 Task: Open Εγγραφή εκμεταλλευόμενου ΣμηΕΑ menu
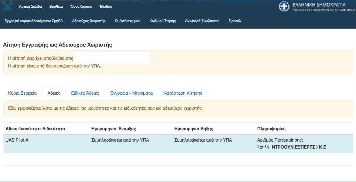33,21
